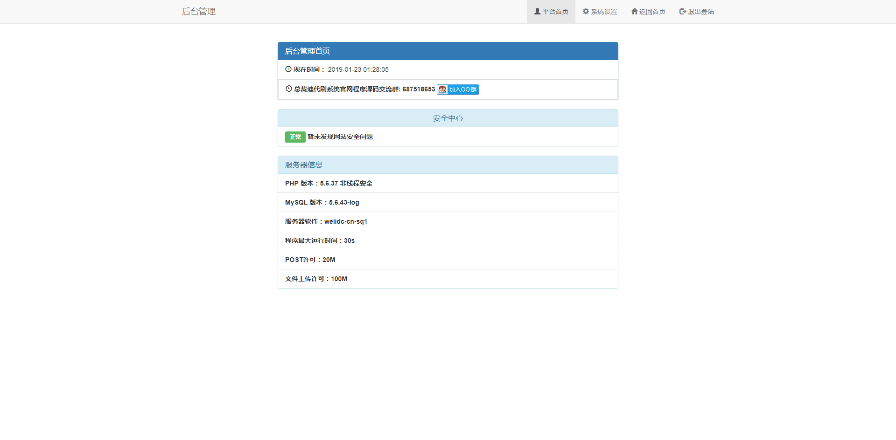
Task: Click the gear icon beside 系统设置
Action: 586,12
